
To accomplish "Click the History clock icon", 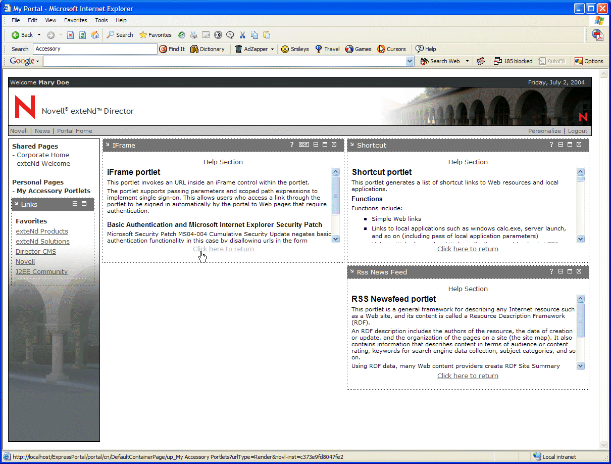I will click(181, 35).
